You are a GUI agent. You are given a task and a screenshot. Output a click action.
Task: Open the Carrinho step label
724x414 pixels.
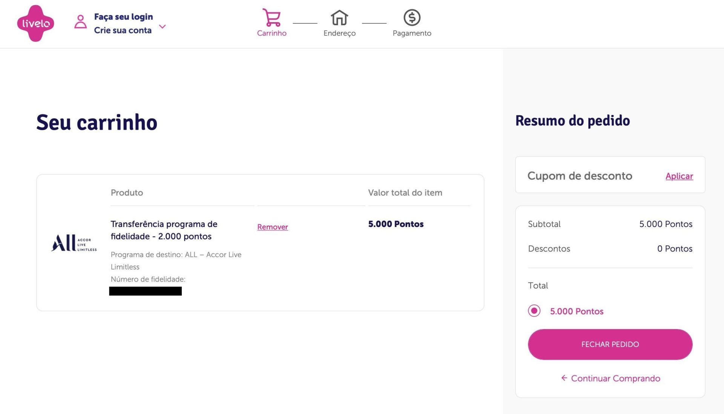click(x=271, y=33)
